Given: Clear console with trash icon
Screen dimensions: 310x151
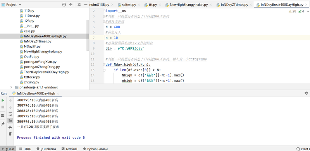Looking at the screenshot, I should 10,134.
